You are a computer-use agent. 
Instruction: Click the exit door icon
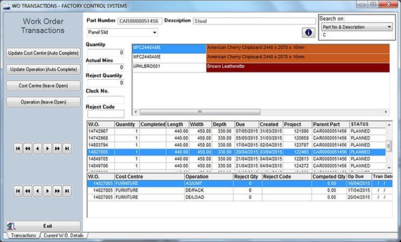tap(11, 226)
